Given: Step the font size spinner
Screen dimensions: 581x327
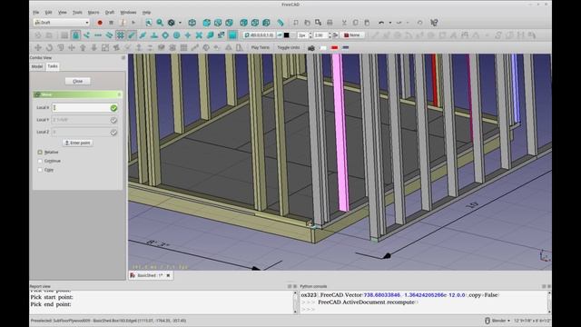Looking at the screenshot, I should point(330,35).
